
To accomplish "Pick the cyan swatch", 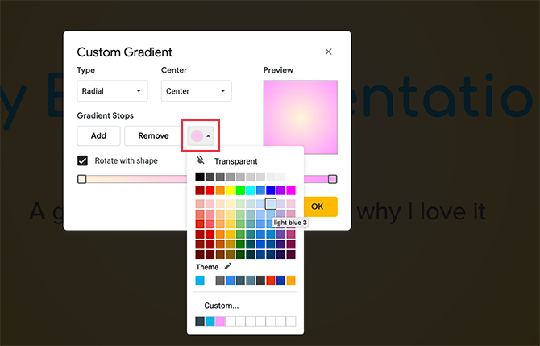I will click(x=251, y=190).
